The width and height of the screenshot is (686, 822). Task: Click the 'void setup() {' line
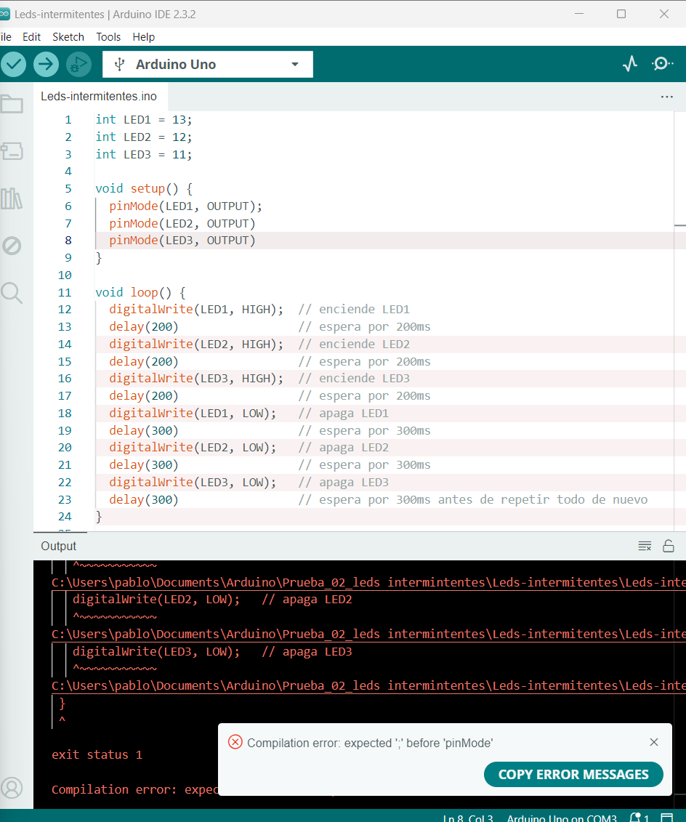pos(144,189)
